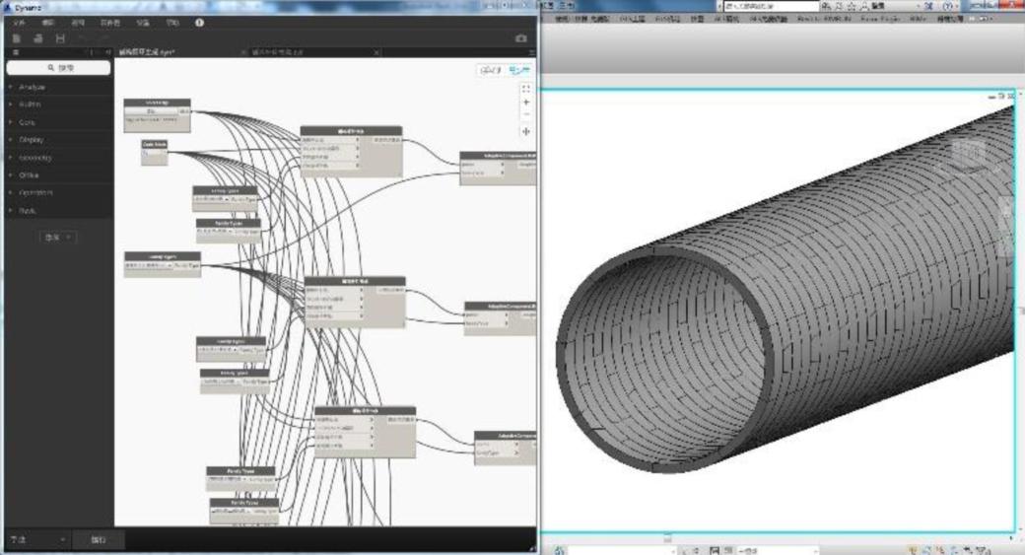The image size is (1025, 555).
Task: Toggle the graph view navigation button
Action: [x=518, y=70]
